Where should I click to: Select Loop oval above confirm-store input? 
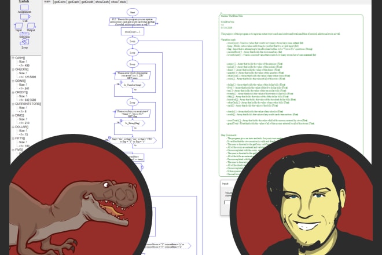click(133, 102)
